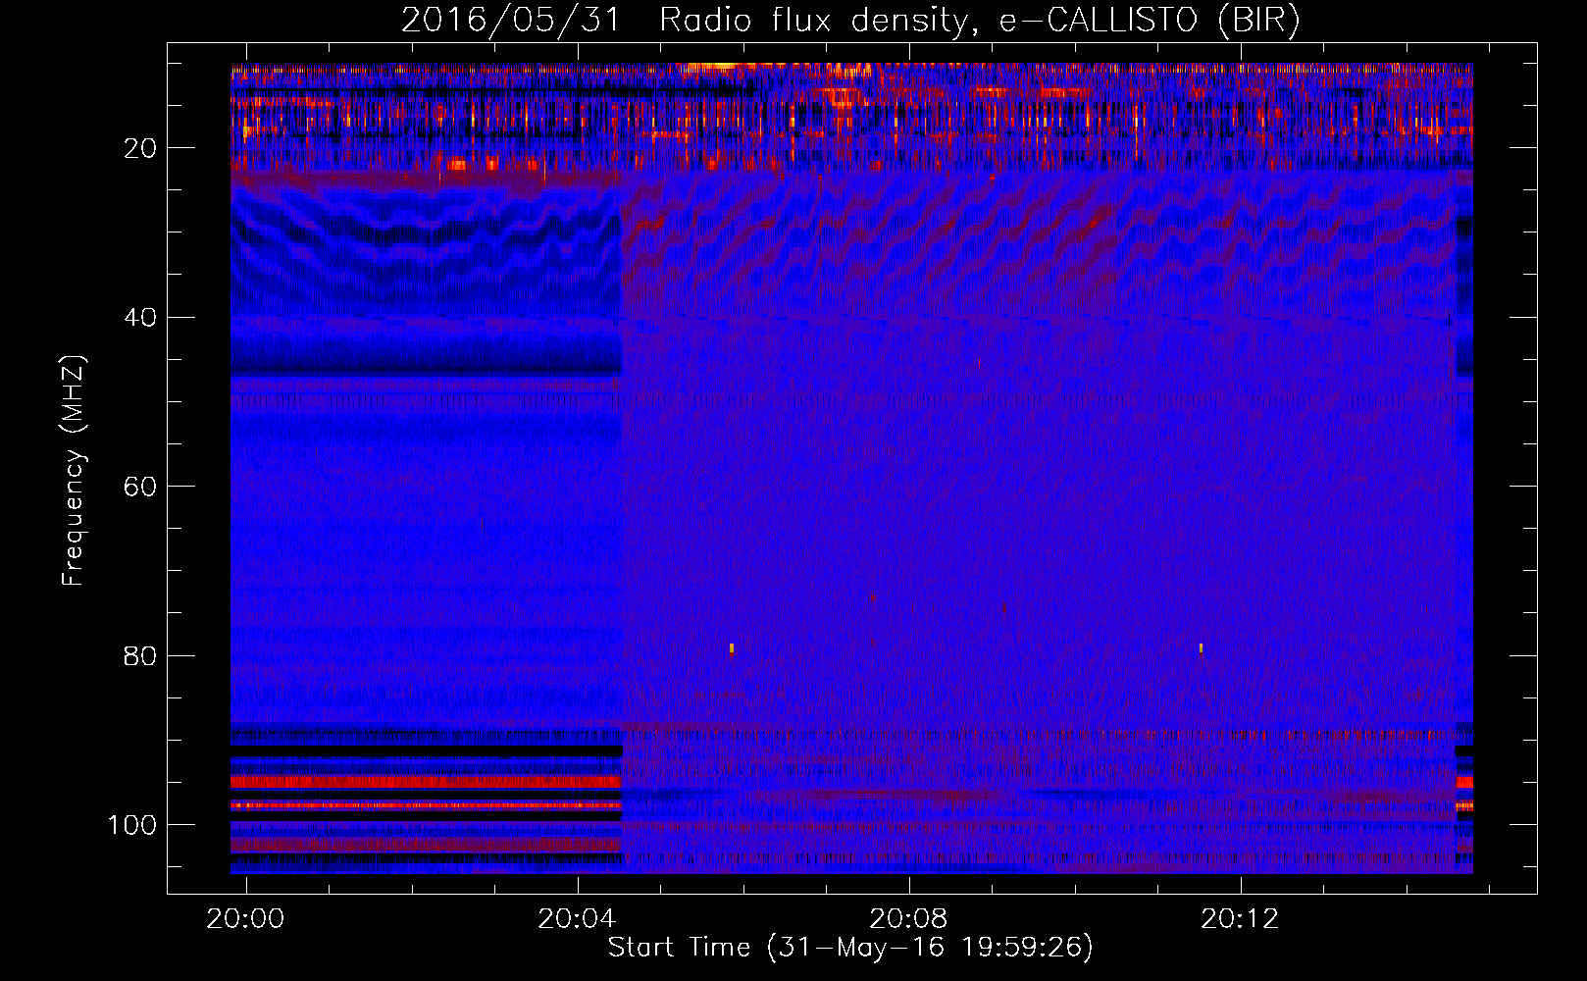This screenshot has width=1587, height=981.
Task: Click the yellow spike near 80 MHz around 20:11
Action: (x=1201, y=647)
